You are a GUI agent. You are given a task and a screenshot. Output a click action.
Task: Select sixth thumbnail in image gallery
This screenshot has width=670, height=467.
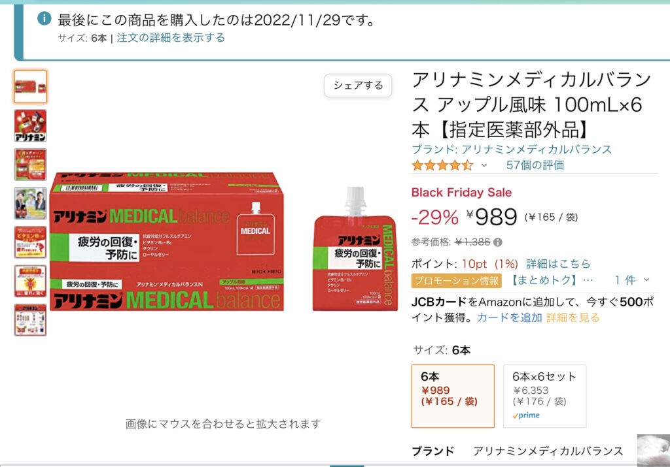[30, 281]
